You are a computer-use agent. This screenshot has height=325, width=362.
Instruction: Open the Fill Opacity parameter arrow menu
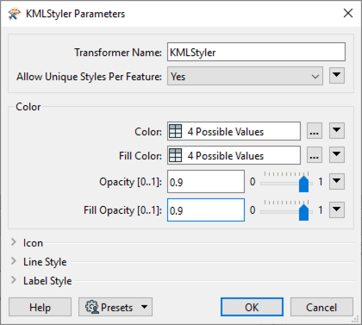click(x=337, y=209)
